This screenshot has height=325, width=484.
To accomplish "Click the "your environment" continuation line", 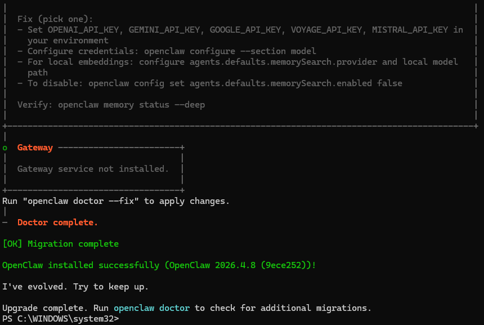I will pyautogui.click(x=68, y=41).
